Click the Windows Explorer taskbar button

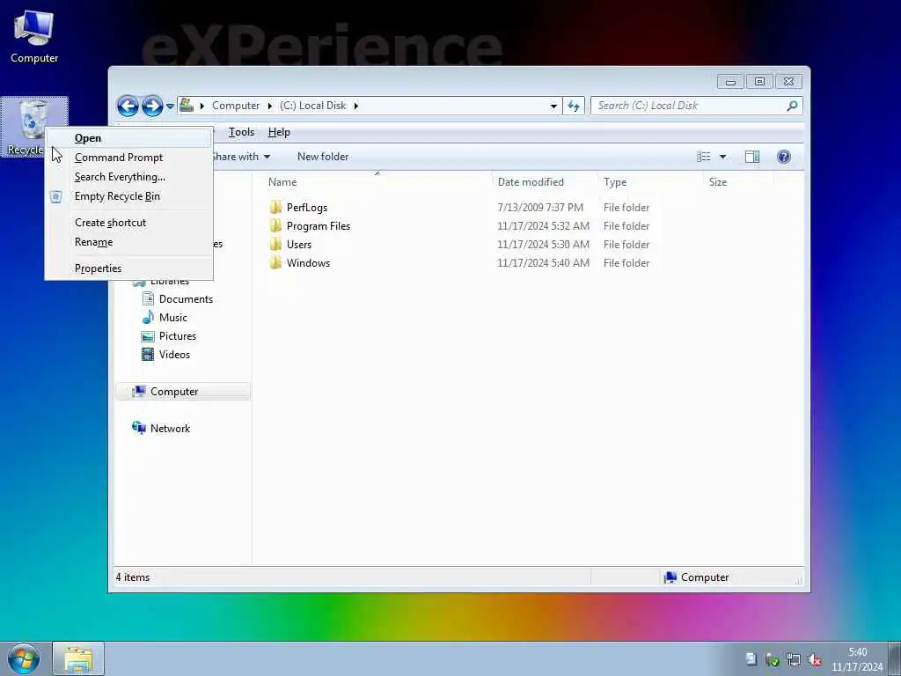click(78, 658)
